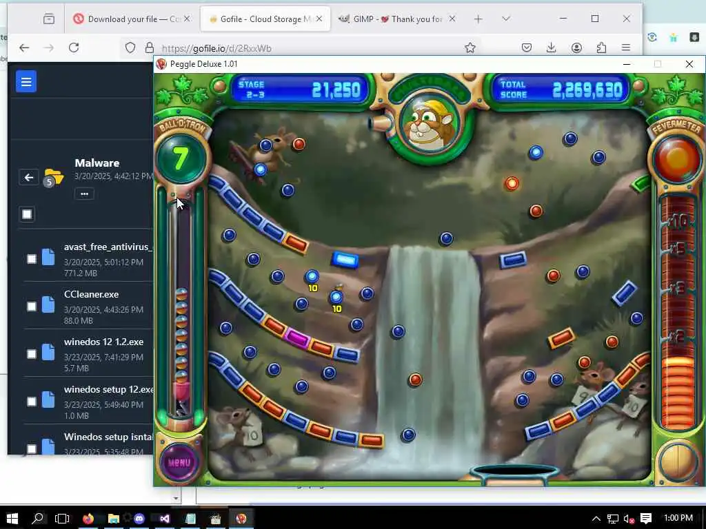Open Visual Studio from the taskbar
The width and height of the screenshot is (706, 529).
pos(165,518)
